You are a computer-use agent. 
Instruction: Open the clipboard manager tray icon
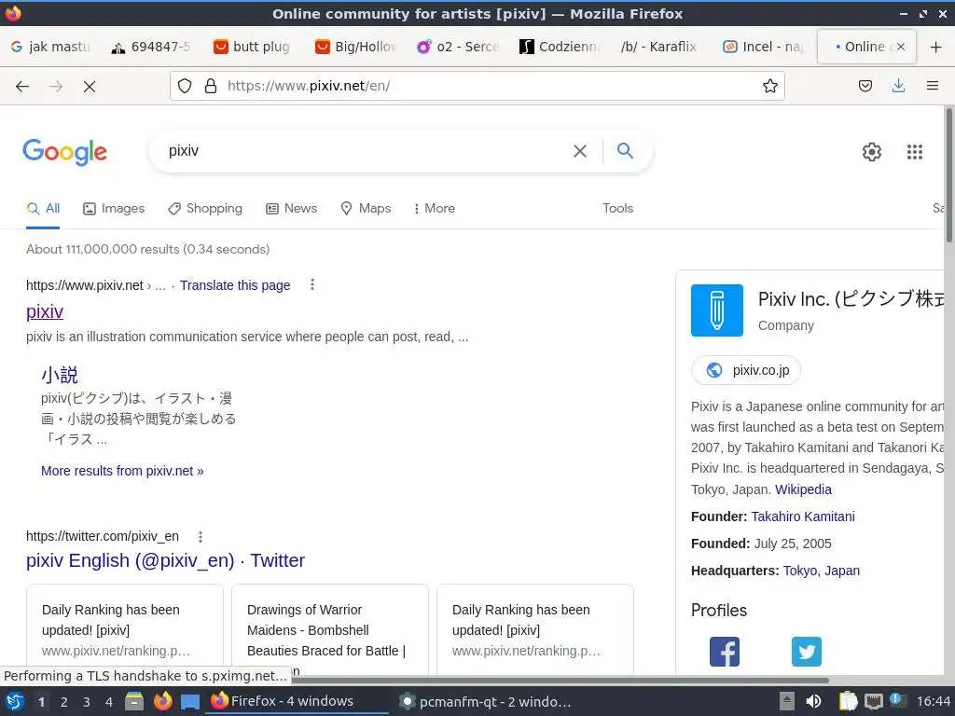(x=847, y=701)
